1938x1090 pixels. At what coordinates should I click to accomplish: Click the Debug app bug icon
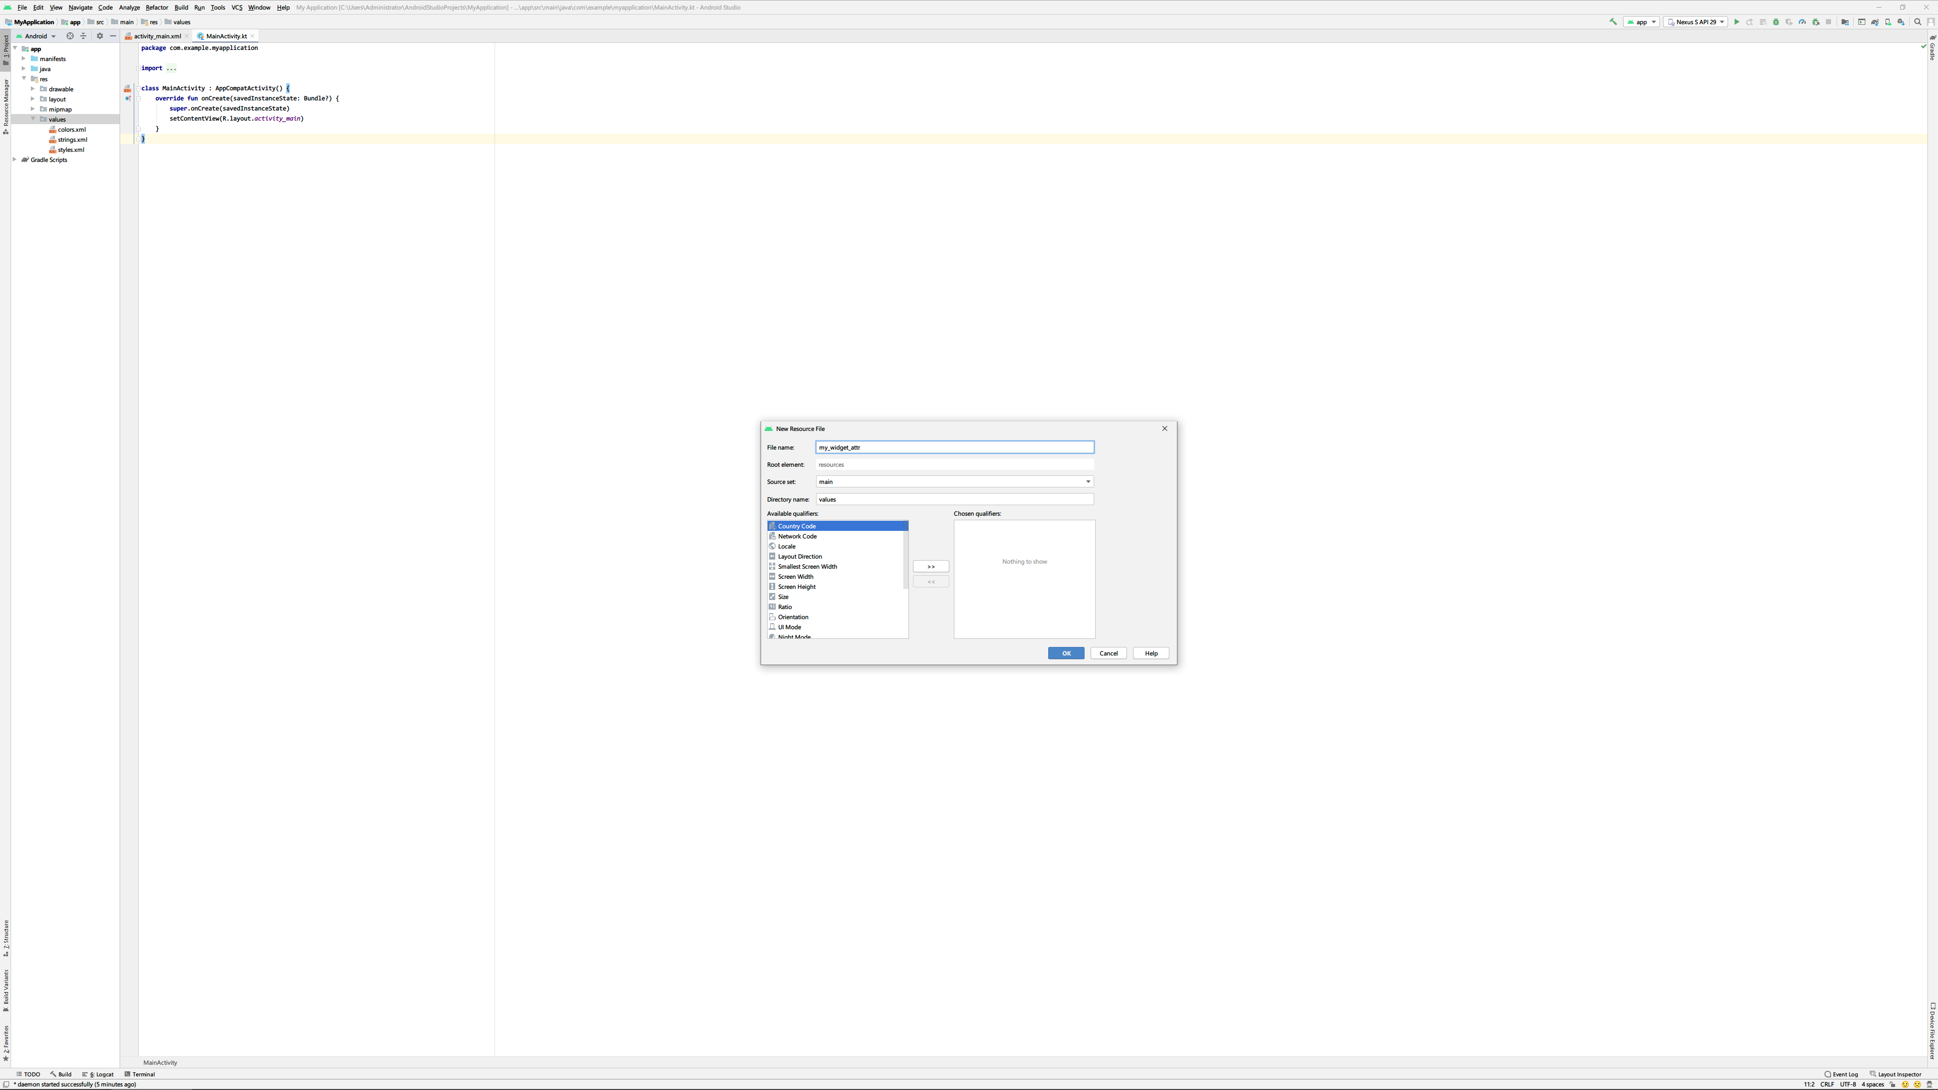tap(1775, 22)
